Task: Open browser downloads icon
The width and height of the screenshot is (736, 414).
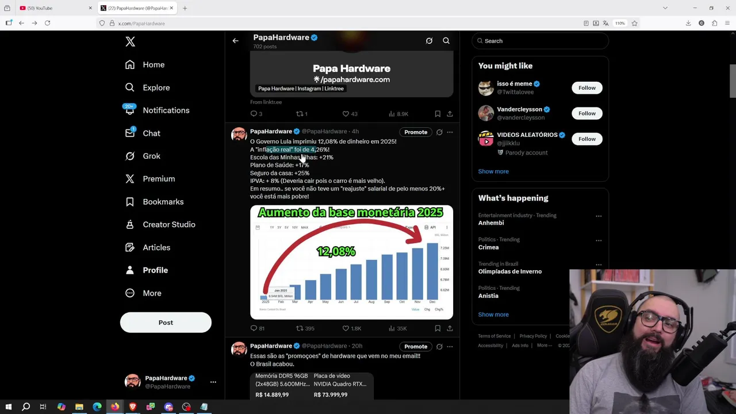Action: coord(688,23)
